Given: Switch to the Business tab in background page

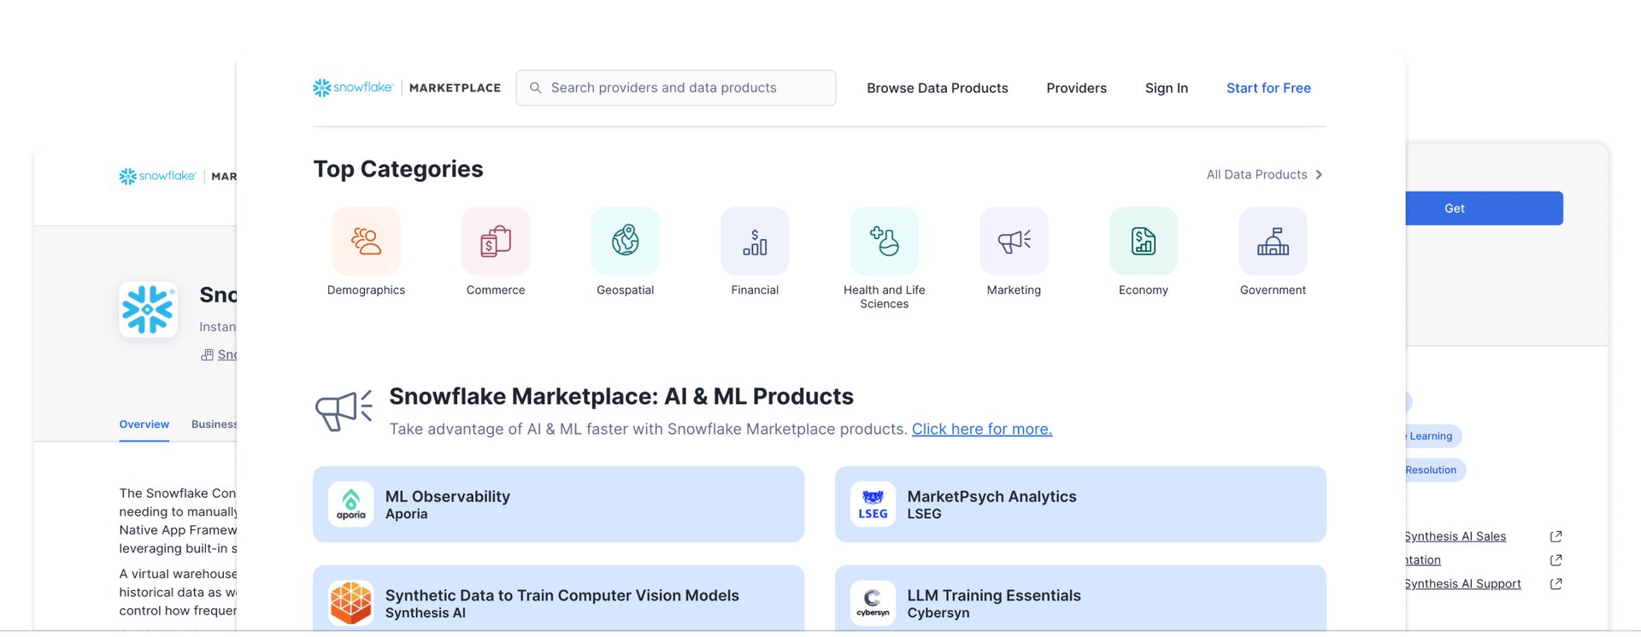Looking at the screenshot, I should click(x=215, y=424).
